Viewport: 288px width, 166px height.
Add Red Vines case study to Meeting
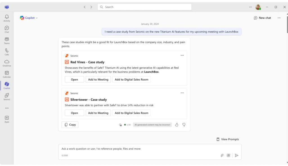tap(98, 79)
